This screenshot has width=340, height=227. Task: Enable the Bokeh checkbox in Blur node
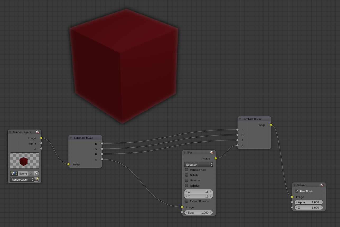coord(187,175)
